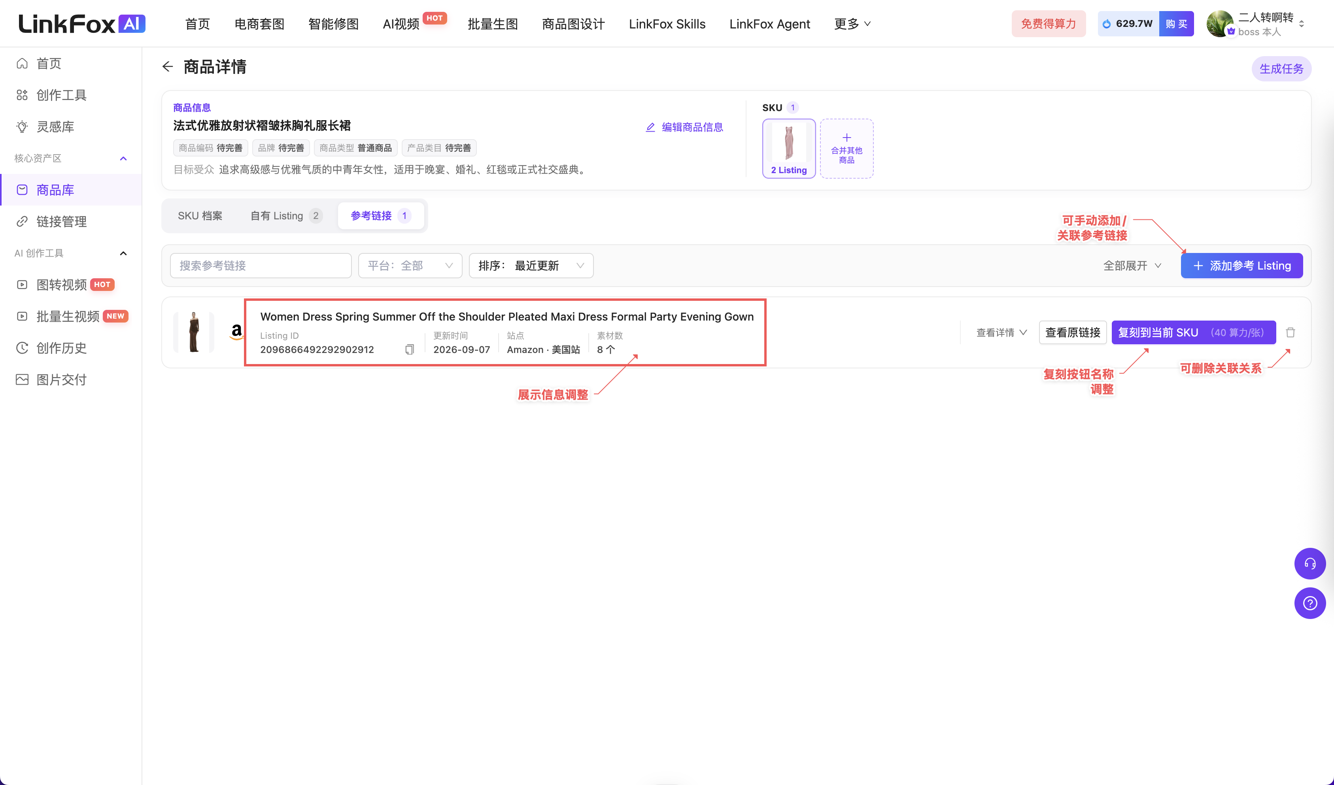The height and width of the screenshot is (785, 1334).
Task: Switch to the 自有 Listing tab
Action: [286, 216]
